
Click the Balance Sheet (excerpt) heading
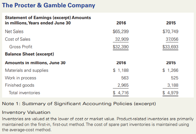click(x=29, y=54)
